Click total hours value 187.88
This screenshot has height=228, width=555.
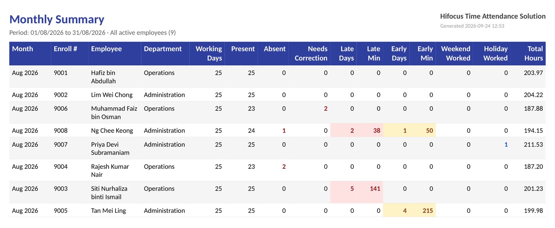point(533,109)
